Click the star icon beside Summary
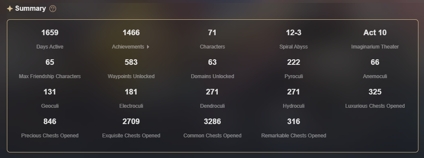 tap(10, 9)
